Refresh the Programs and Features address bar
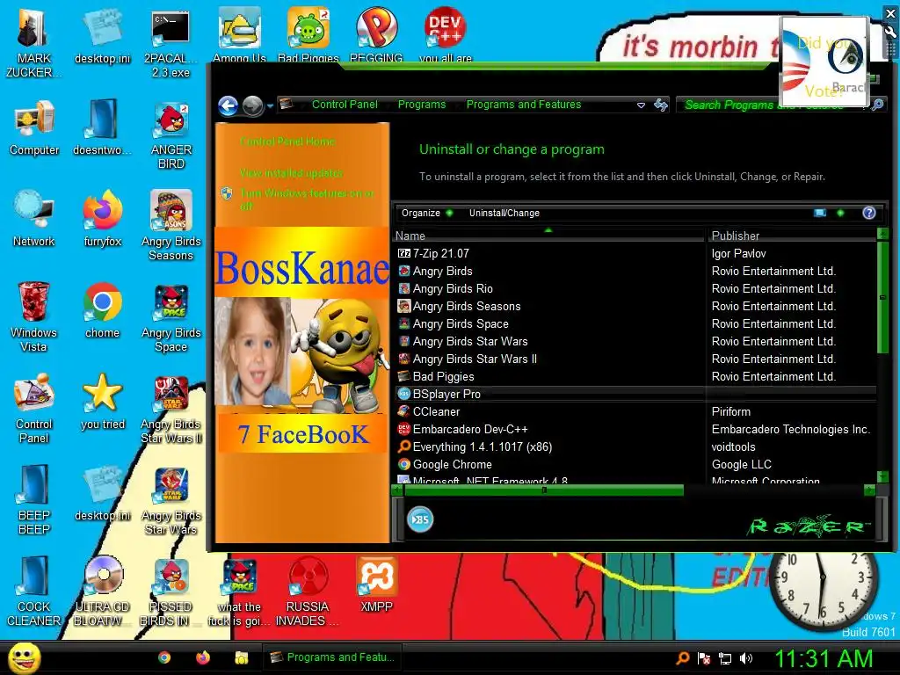The height and width of the screenshot is (675, 900). click(661, 105)
